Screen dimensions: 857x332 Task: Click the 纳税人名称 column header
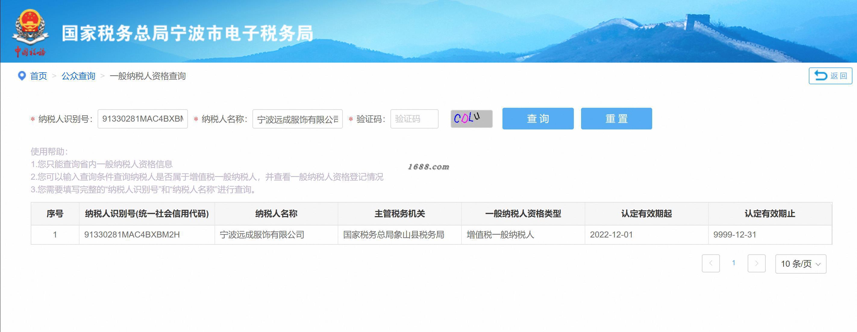pos(276,214)
